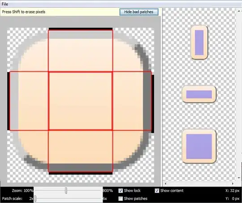Click the Zoom slider handle
This screenshot has height=203, width=242.
(x=66, y=190)
